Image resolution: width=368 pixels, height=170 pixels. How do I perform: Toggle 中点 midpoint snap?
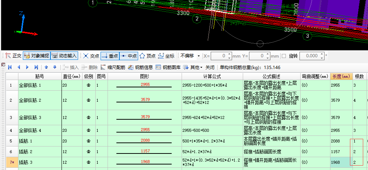[129, 56]
